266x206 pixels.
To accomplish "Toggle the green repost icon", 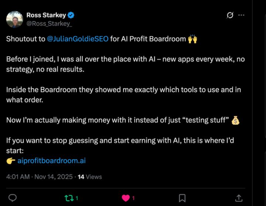I will coord(69,198).
